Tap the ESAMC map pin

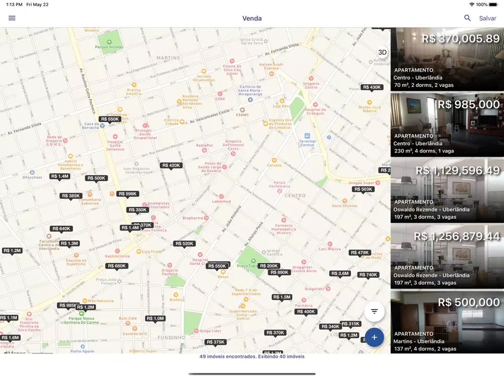pyautogui.click(x=242, y=110)
